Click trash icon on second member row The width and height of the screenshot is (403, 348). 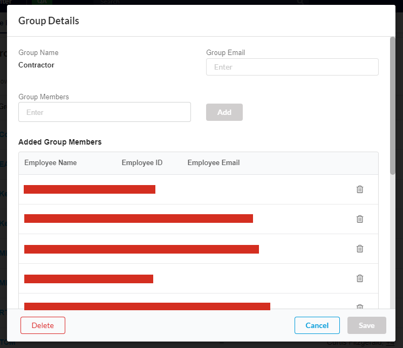pos(360,219)
